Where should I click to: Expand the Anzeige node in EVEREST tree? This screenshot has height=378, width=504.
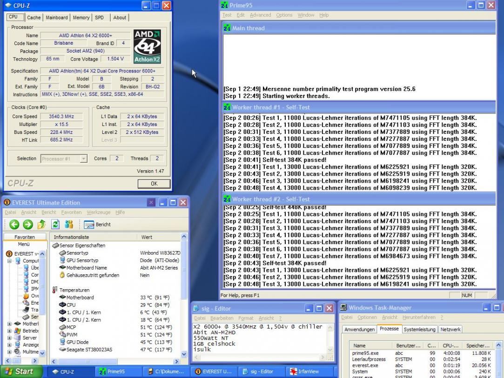10,345
